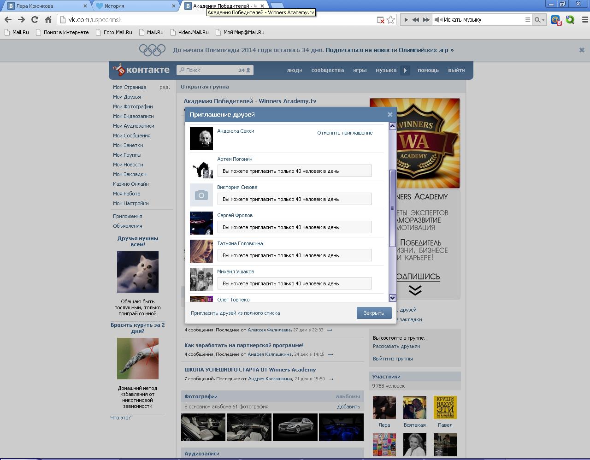Click the green extension icon
The image size is (590, 460).
tap(570, 20)
